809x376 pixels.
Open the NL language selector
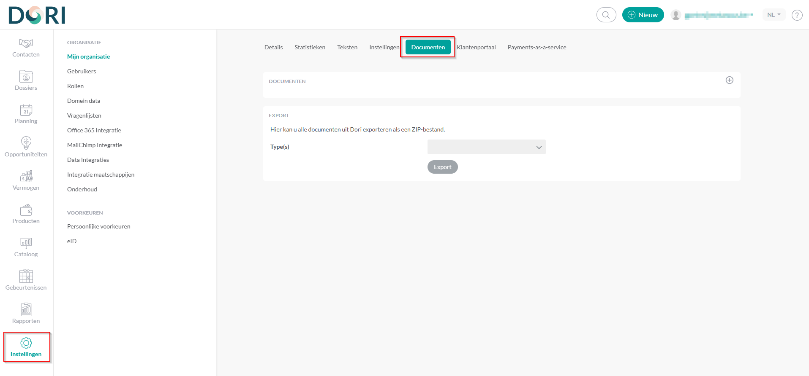coord(774,15)
